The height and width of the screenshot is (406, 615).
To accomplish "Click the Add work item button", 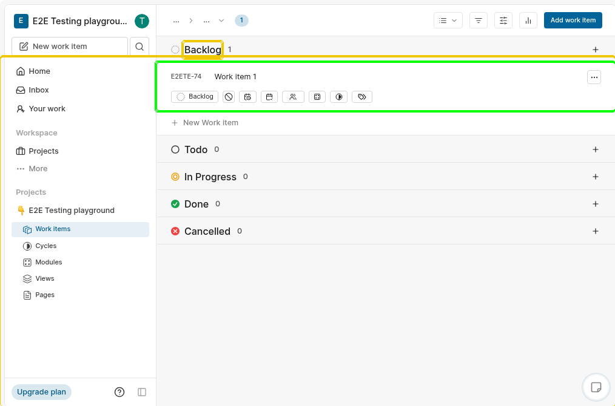I will click(x=573, y=20).
